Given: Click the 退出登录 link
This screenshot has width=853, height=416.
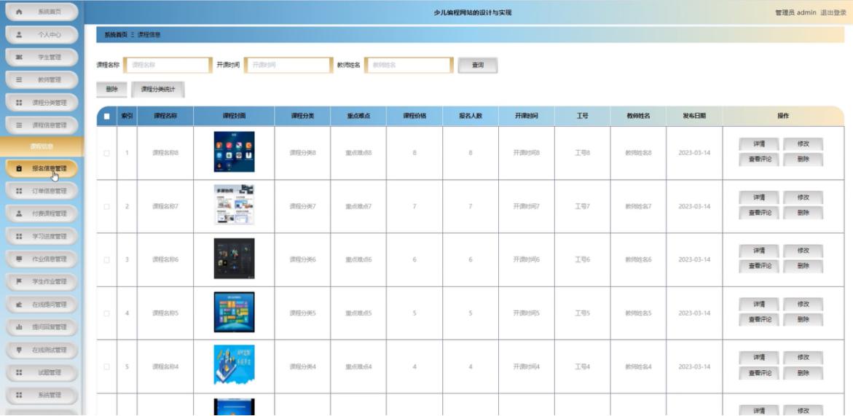Looking at the screenshot, I should 833,12.
